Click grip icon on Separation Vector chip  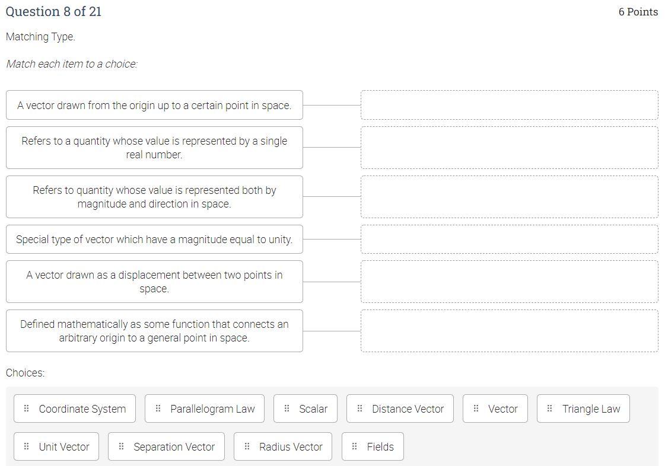[x=121, y=446]
